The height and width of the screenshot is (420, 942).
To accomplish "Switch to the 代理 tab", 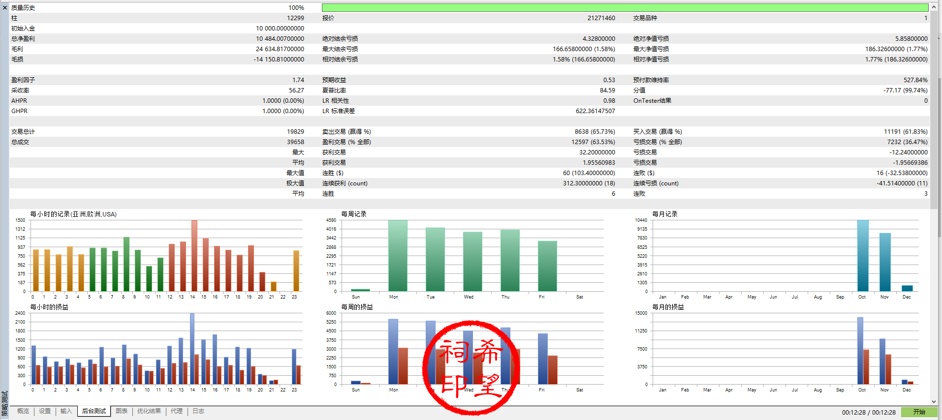I will [177, 411].
